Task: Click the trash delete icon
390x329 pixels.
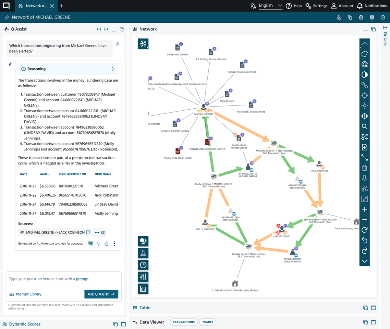Action: point(364,168)
